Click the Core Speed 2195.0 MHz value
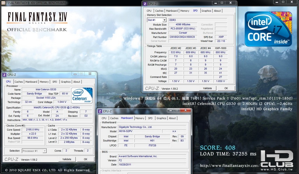The image size is (299, 174). point(33,130)
